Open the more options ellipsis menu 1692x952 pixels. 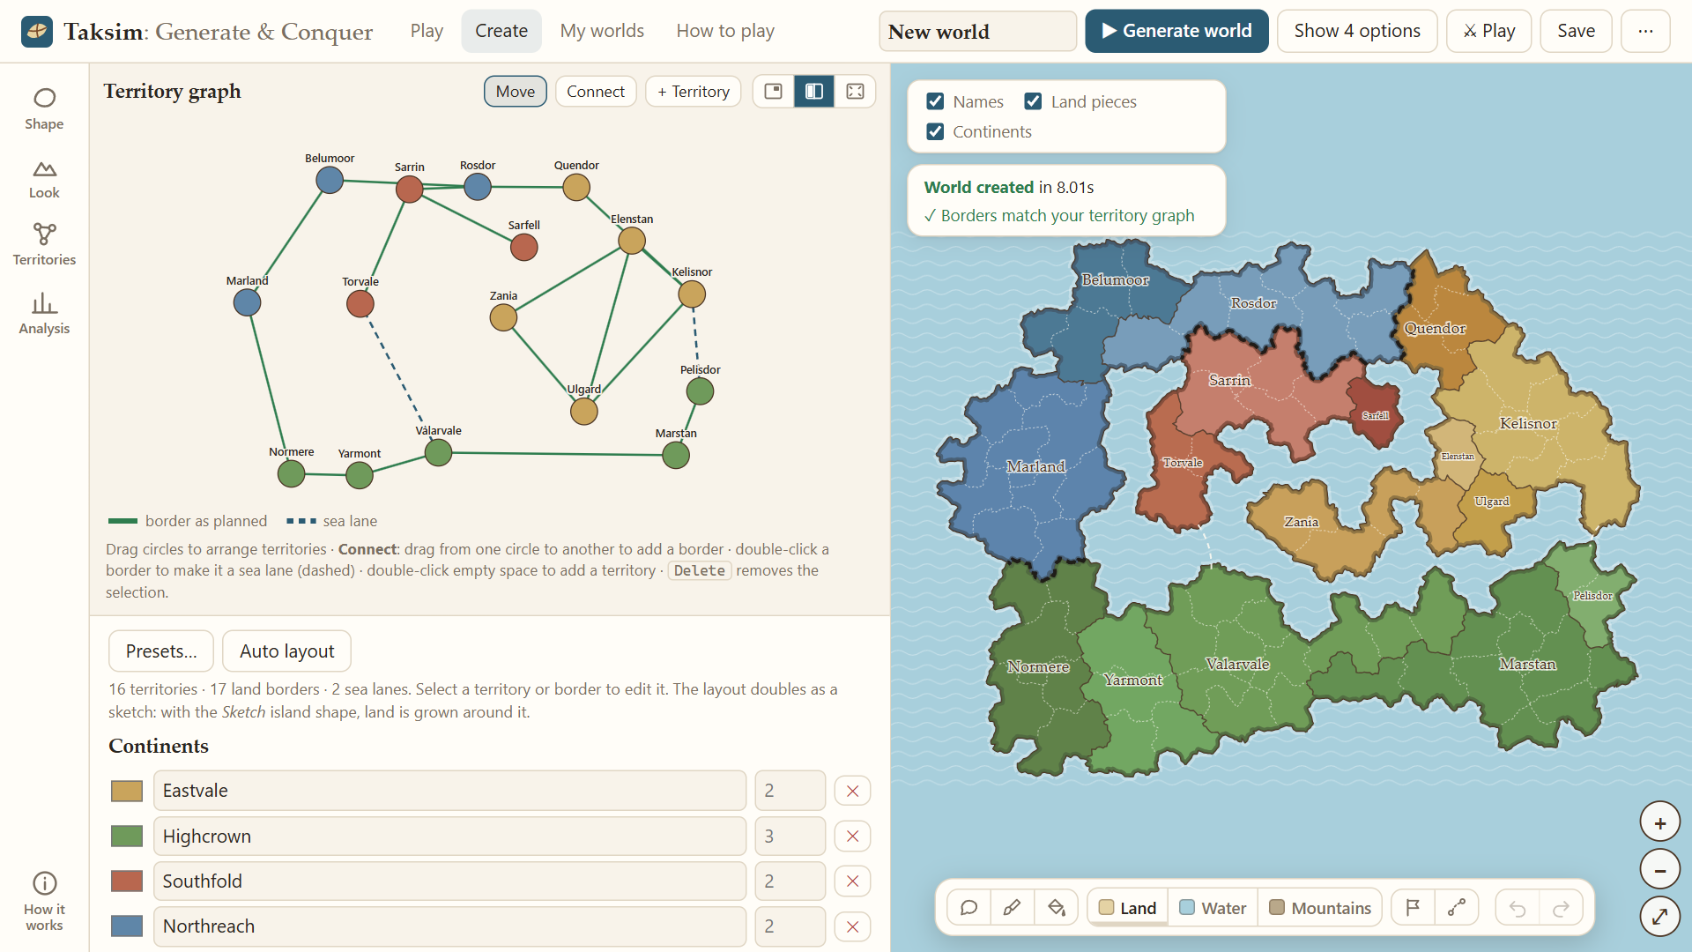point(1645,32)
